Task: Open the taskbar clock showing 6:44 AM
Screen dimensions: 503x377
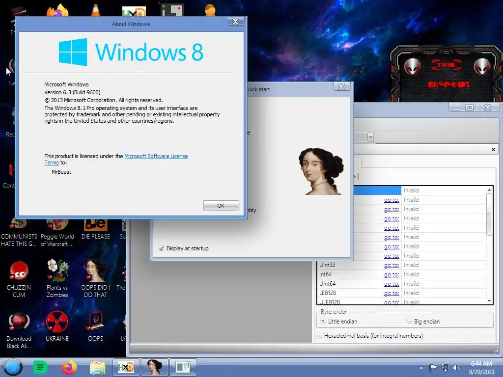Action: point(481,367)
